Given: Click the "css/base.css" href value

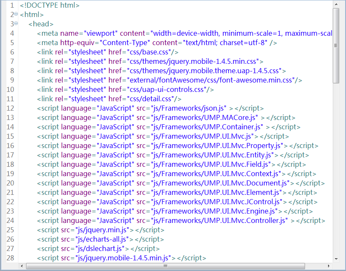Looking at the screenshot, I should pos(149,52).
